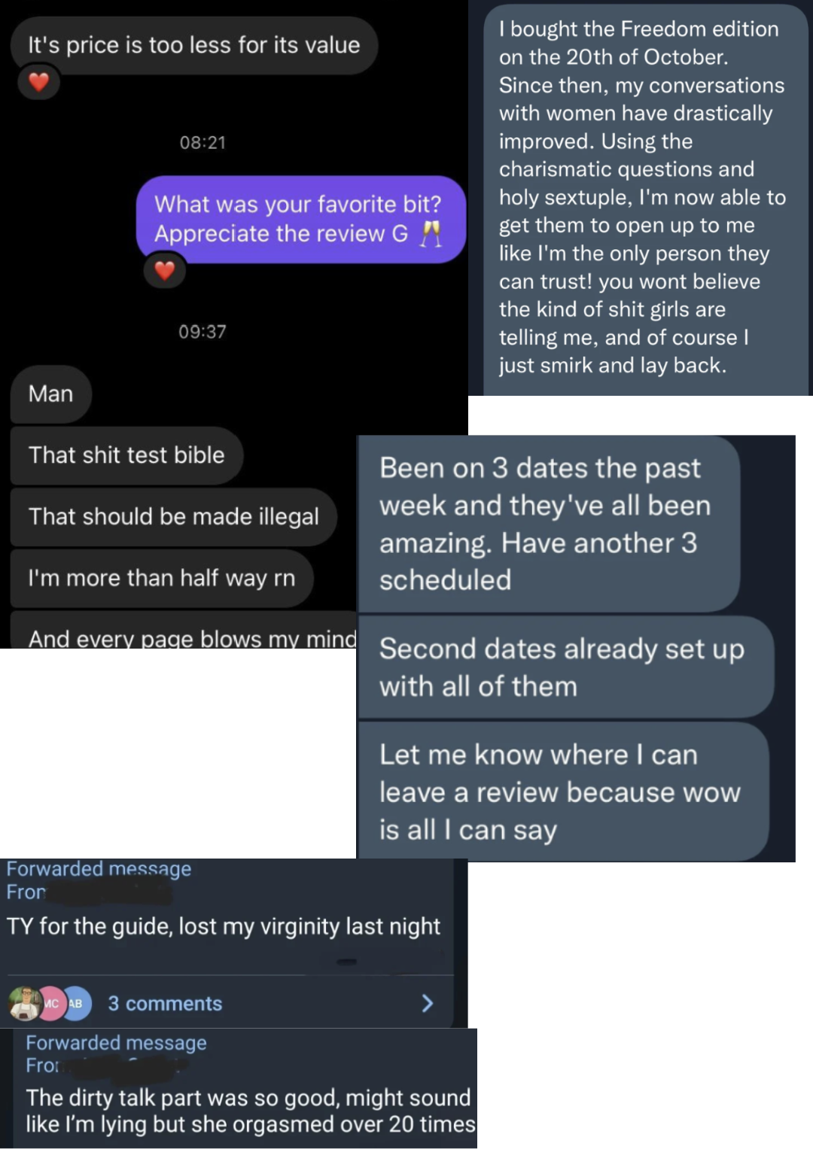
Task: Open first 'Forwarded message' header
Action: (99, 869)
